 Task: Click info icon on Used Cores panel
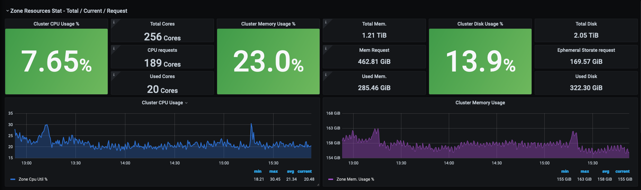pyautogui.click(x=114, y=75)
